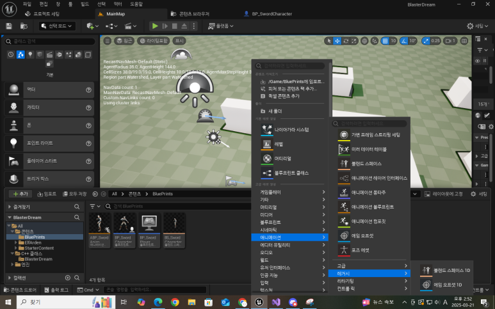Open the 플랫폼 dropdown
The height and width of the screenshot is (309, 495).
point(221,26)
